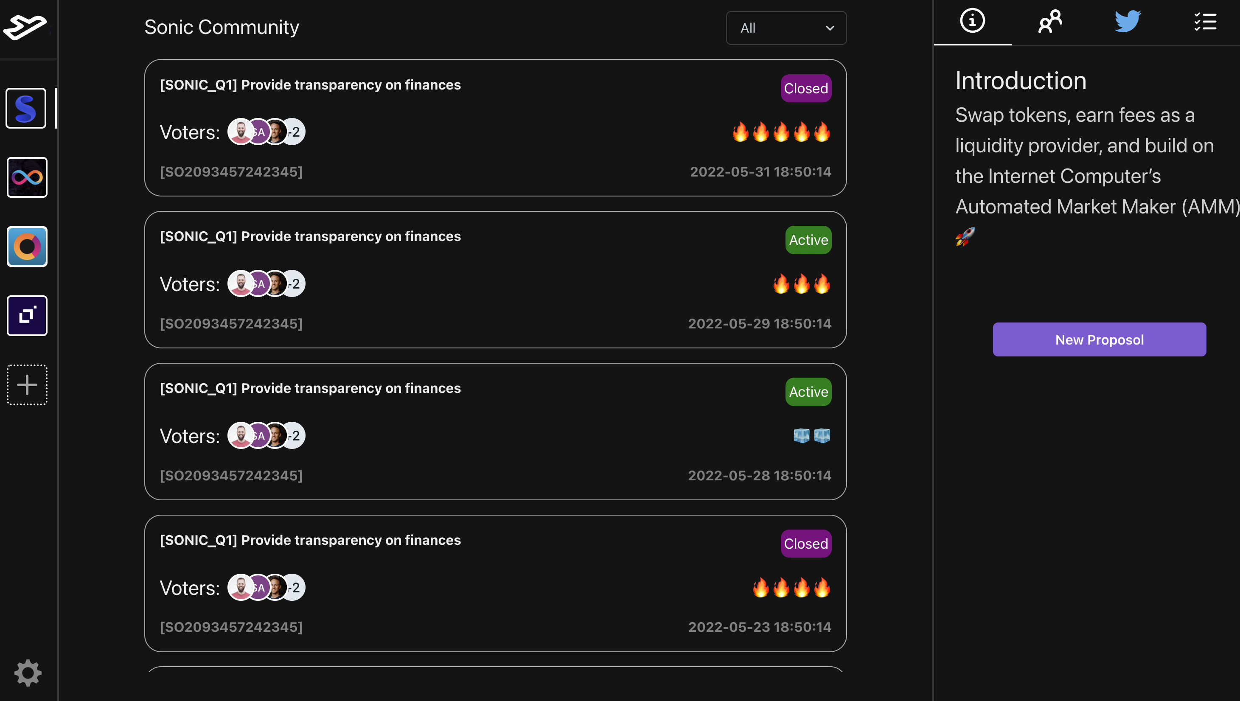Open settings with the gear icon
This screenshot has height=701, width=1240.
pos(28,673)
